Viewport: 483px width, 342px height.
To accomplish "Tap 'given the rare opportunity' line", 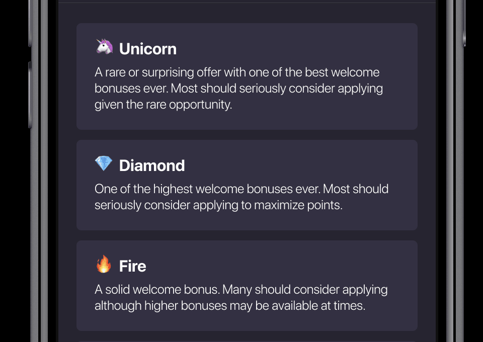I will 163,105.
